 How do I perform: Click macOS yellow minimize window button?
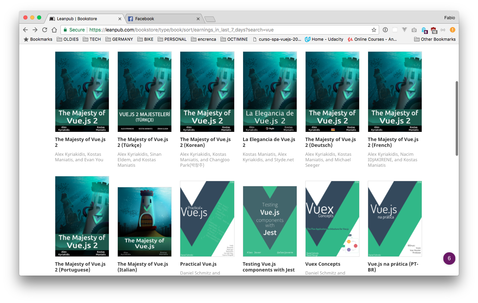pyautogui.click(x=32, y=17)
